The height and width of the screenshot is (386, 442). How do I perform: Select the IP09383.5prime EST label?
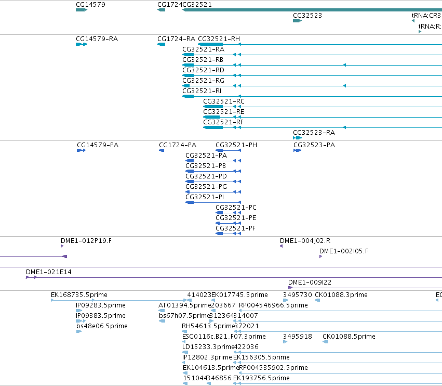click(x=101, y=316)
